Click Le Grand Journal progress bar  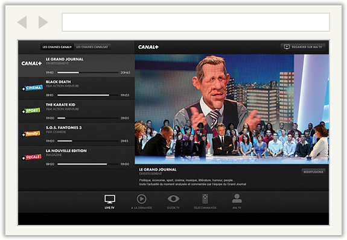(x=88, y=72)
